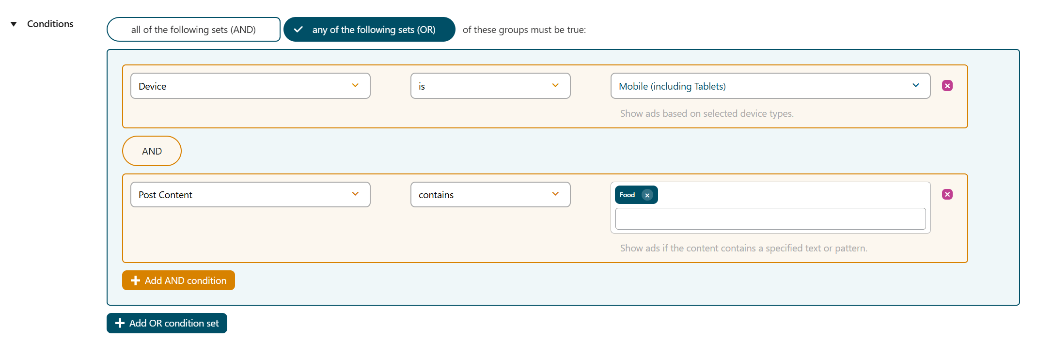Remove the Device condition row
Screen dimensions: 1037x343
coord(947,86)
